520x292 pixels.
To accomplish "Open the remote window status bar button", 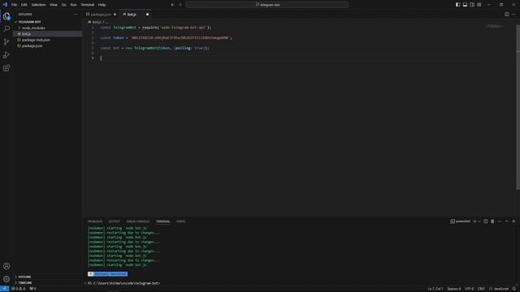I will click(4, 289).
